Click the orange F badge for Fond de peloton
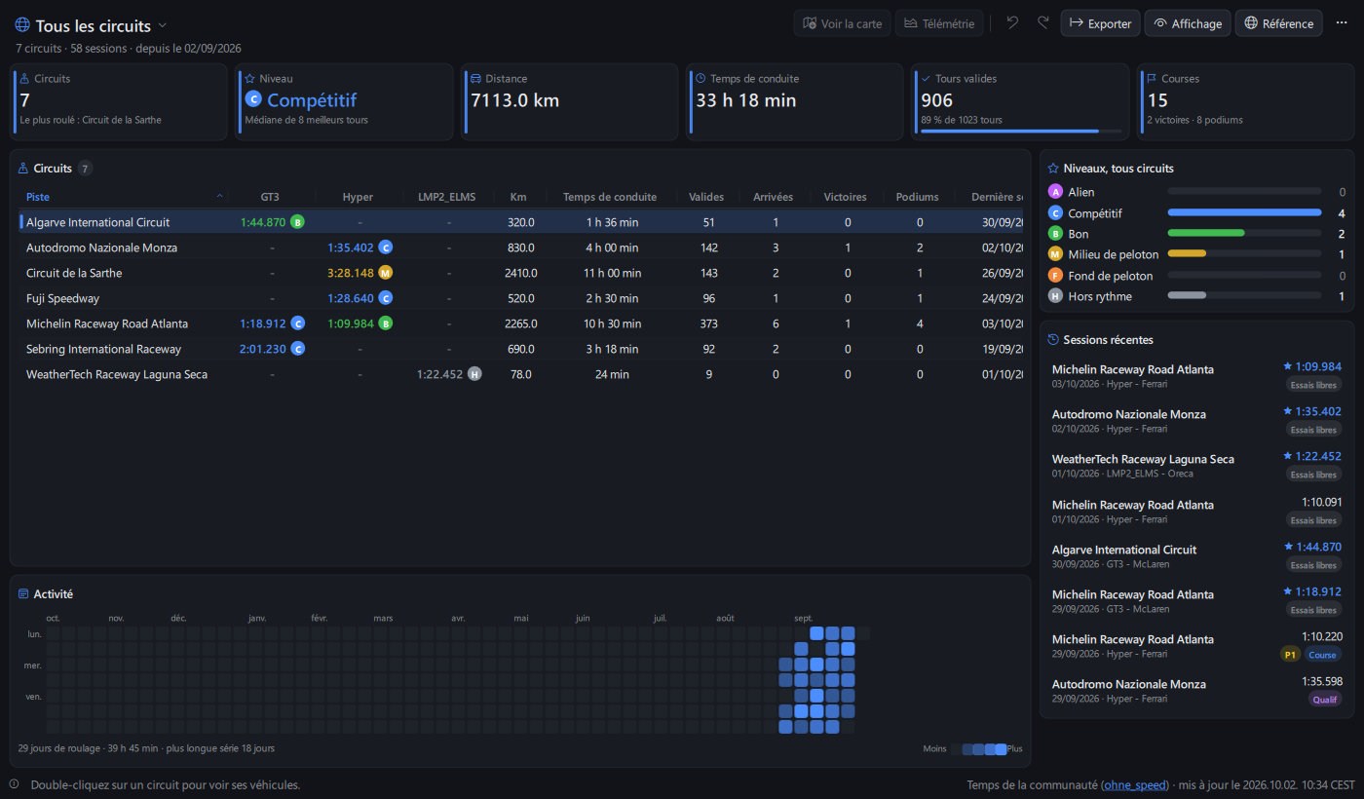The height and width of the screenshot is (799, 1364). coord(1055,276)
